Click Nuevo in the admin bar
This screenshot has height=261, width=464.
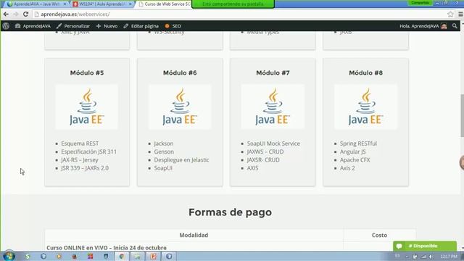click(107, 26)
